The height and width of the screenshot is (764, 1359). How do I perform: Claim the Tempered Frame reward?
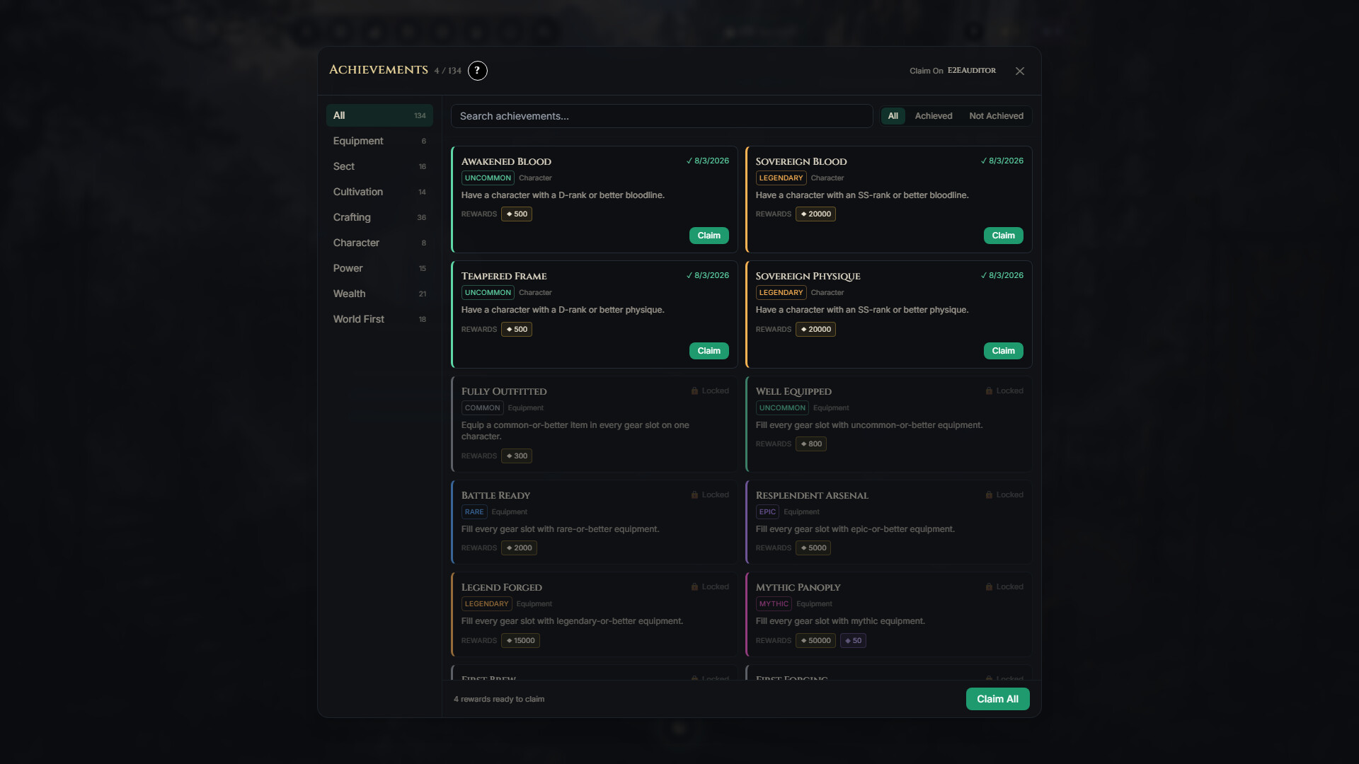[709, 351]
